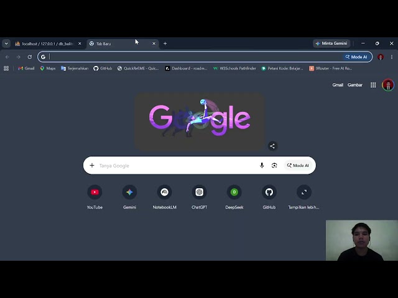Open the Gemini shortcut tile
The height and width of the screenshot is (298, 398).
pos(129,197)
